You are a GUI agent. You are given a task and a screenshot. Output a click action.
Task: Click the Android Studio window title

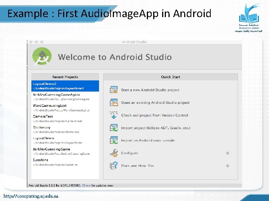click(134, 42)
